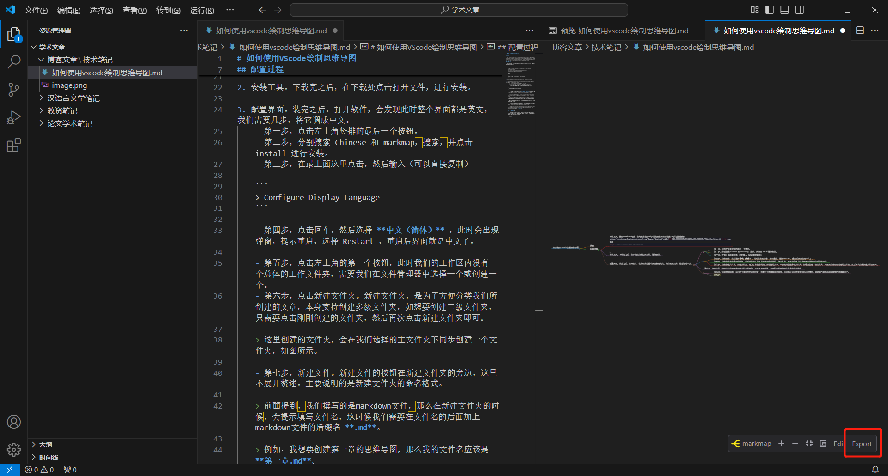888x476 pixels.
Task: Open the Search view in the activity bar
Action: (x=14, y=61)
